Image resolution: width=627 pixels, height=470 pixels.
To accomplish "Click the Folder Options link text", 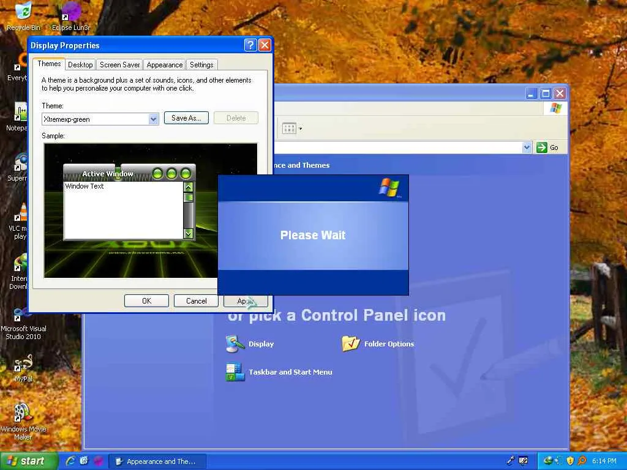I will coord(389,344).
